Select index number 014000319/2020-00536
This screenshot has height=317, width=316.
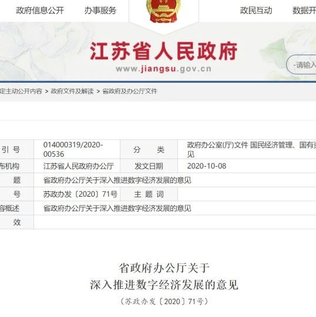point(73,150)
